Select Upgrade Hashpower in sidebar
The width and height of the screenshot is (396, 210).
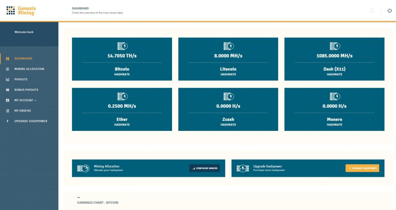(x=31, y=121)
